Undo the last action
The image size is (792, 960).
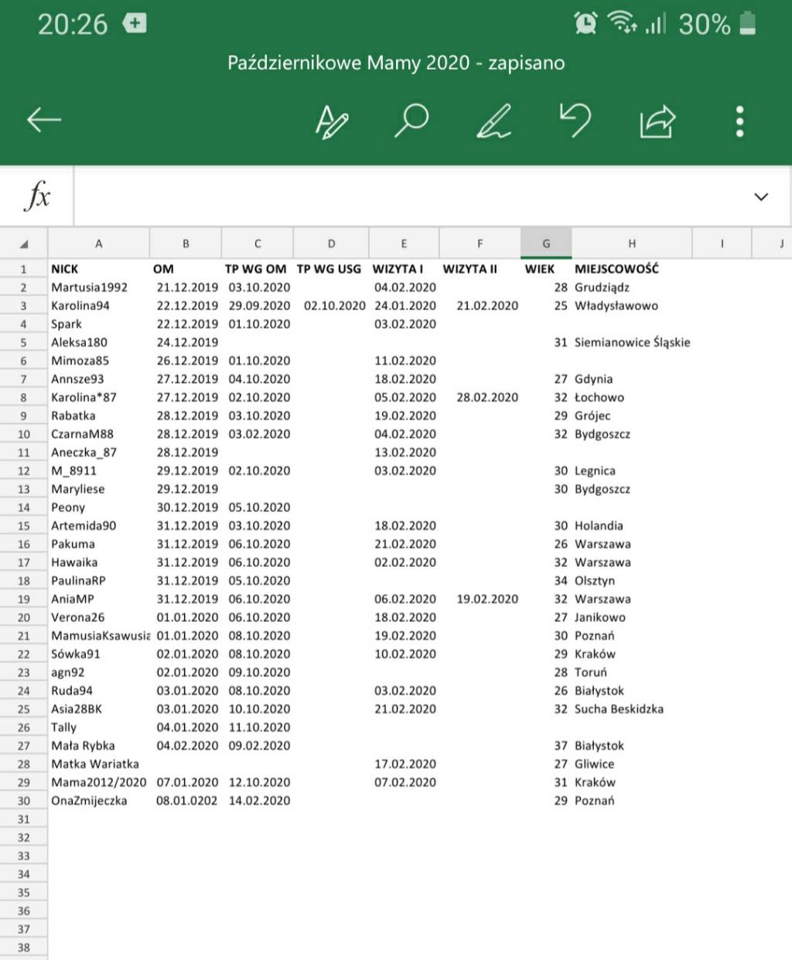(x=575, y=121)
